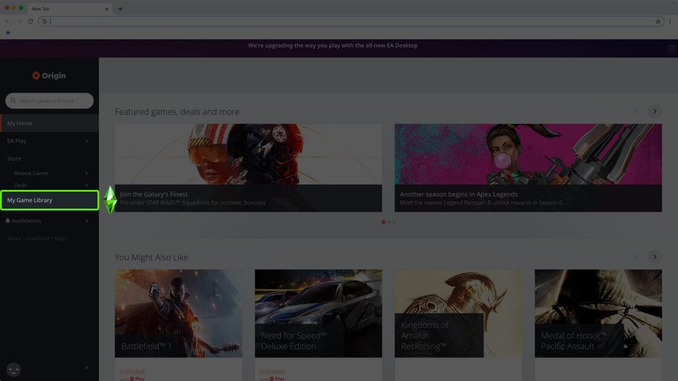Expand the user profile menu chevron
Screen dimensions: 678x381
point(87,368)
